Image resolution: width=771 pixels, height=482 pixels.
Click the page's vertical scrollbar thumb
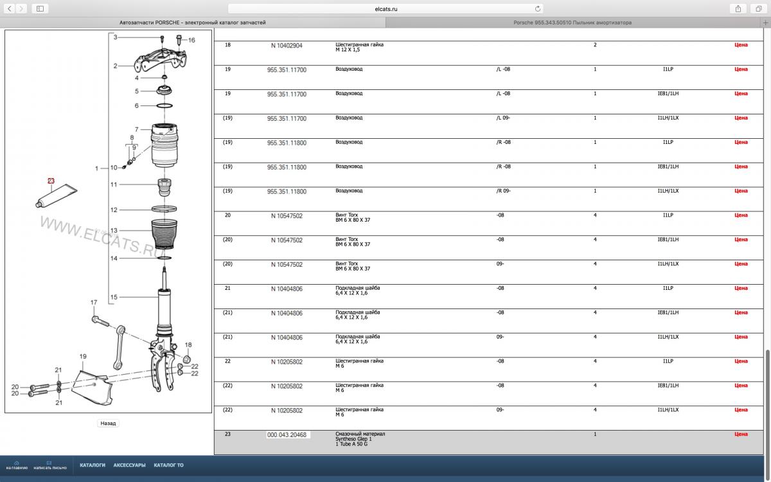pyautogui.click(x=767, y=398)
